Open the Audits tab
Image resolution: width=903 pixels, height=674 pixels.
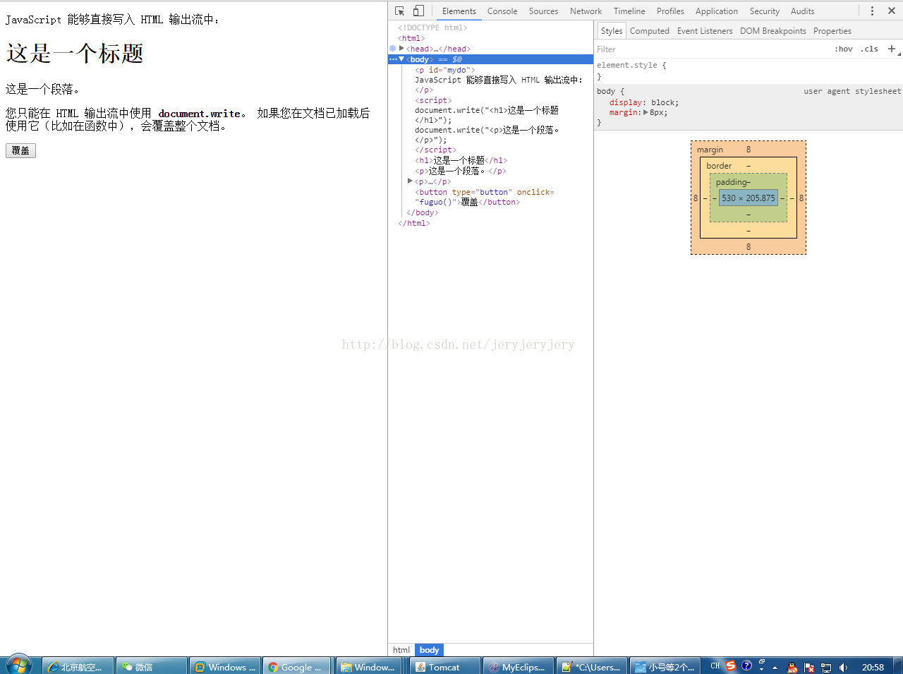[802, 11]
